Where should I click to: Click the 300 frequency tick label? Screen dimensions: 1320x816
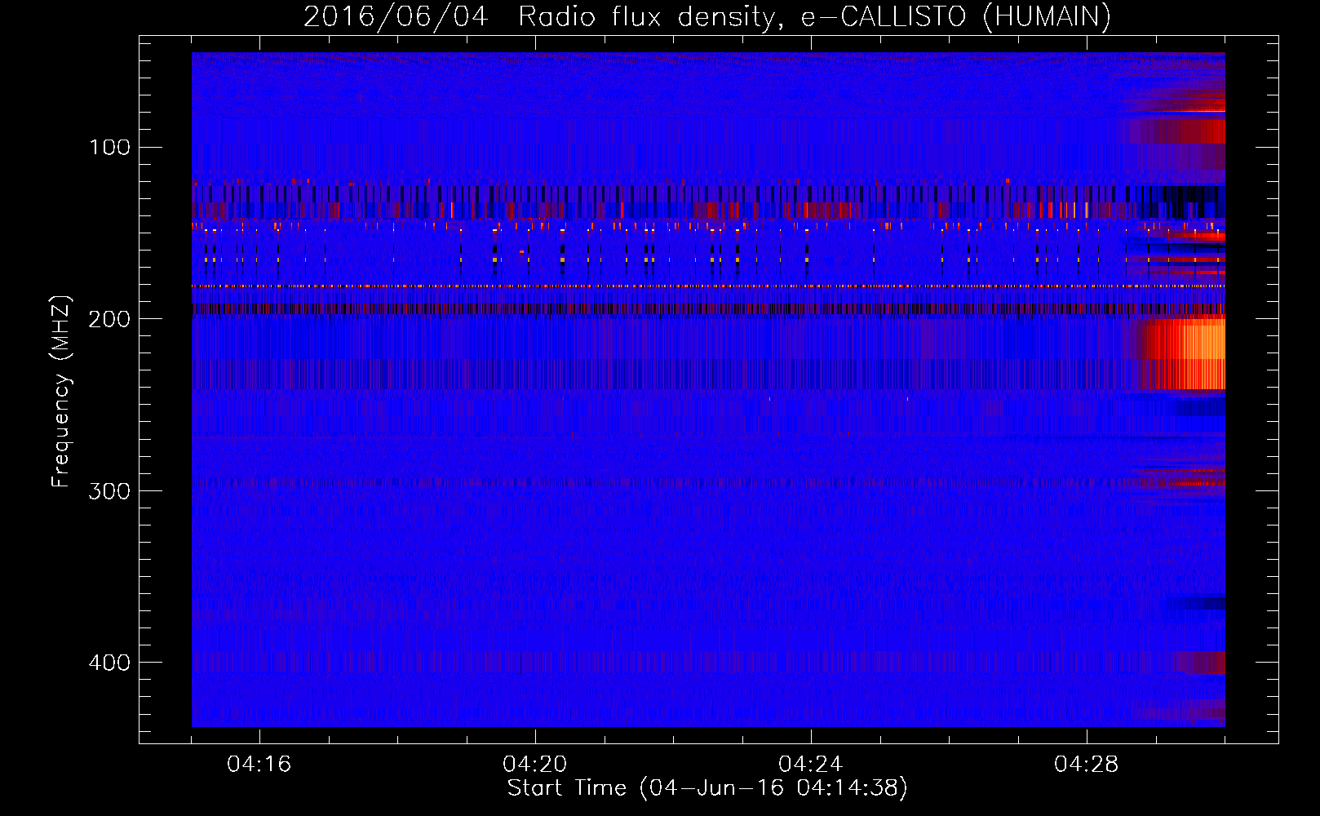[110, 490]
